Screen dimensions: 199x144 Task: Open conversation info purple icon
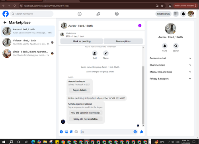point(140,25)
